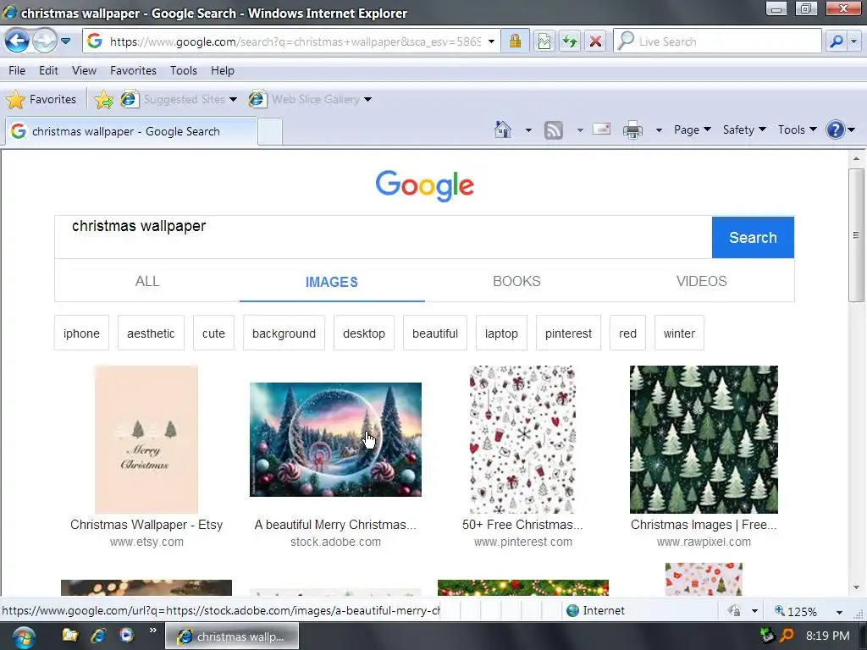
Task: Open the green trees rawpixel thumbnail
Action: click(704, 439)
